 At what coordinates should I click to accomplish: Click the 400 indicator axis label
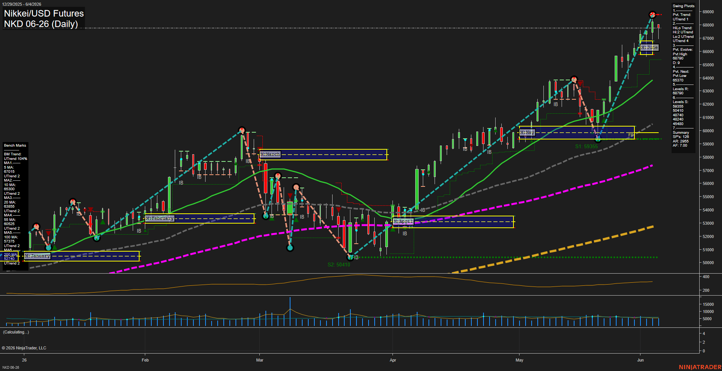(x=706, y=277)
